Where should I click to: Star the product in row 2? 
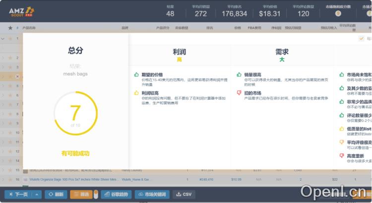click(x=10, y=58)
